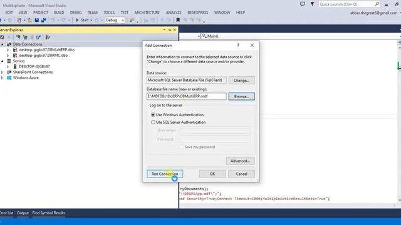Expand the desktop-gigbv97.DBMultiERP.dbo node
Screen dimensions: 401x225
(8, 50)
